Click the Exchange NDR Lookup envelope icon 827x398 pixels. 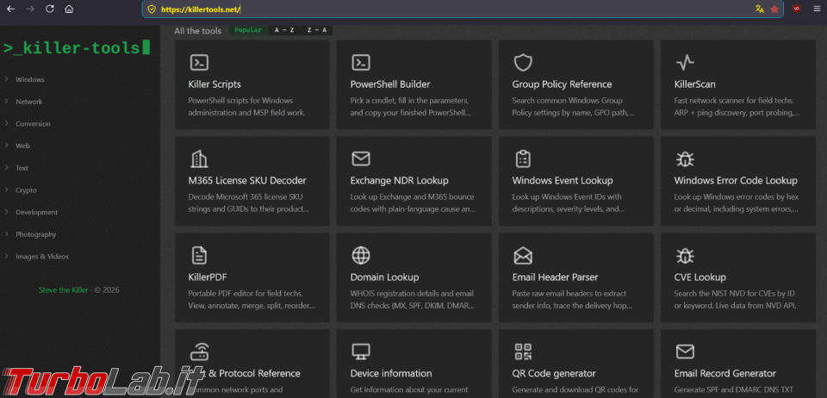(361, 159)
